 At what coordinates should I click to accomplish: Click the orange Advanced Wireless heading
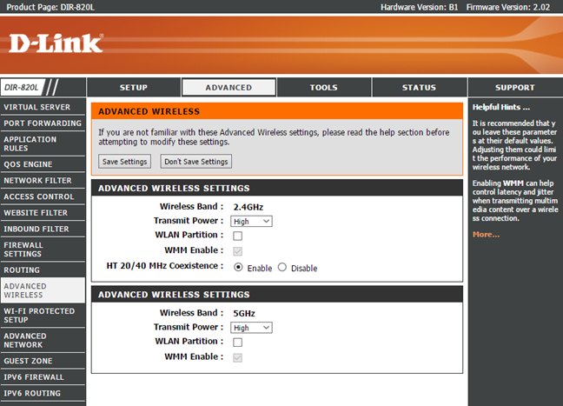149,111
